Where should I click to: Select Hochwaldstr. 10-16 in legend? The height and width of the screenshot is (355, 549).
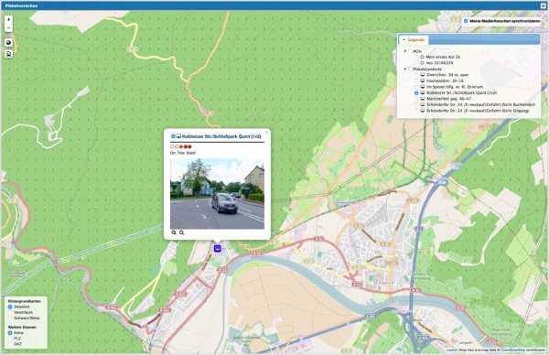coord(445,81)
